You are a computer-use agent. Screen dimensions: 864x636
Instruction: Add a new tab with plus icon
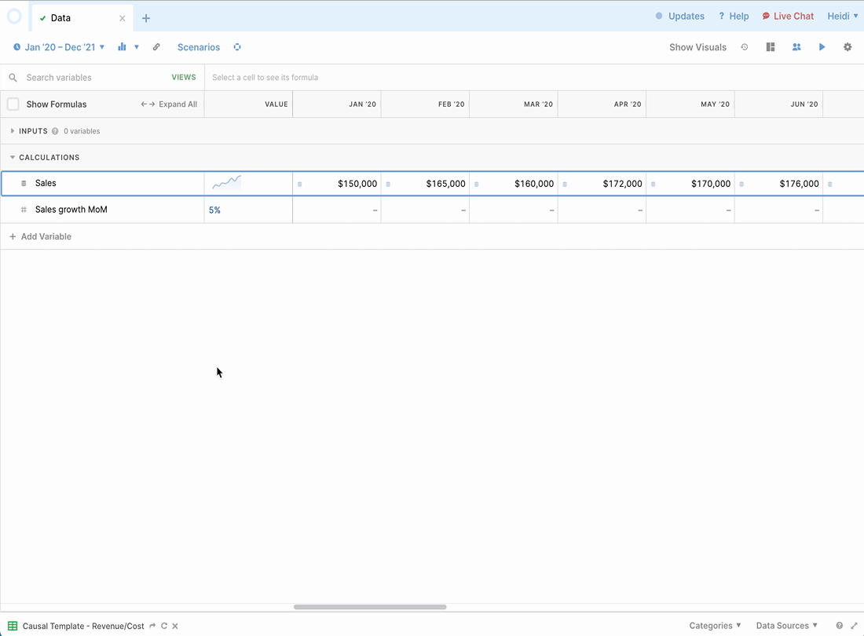(x=146, y=18)
